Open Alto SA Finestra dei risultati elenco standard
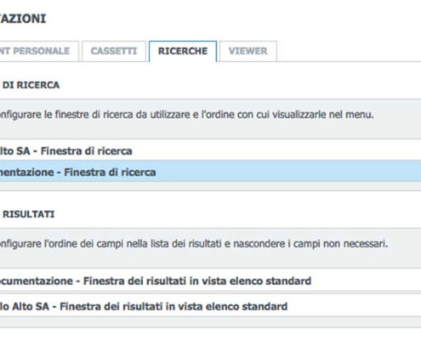Screen dimensions: 421x340 (210, 306)
